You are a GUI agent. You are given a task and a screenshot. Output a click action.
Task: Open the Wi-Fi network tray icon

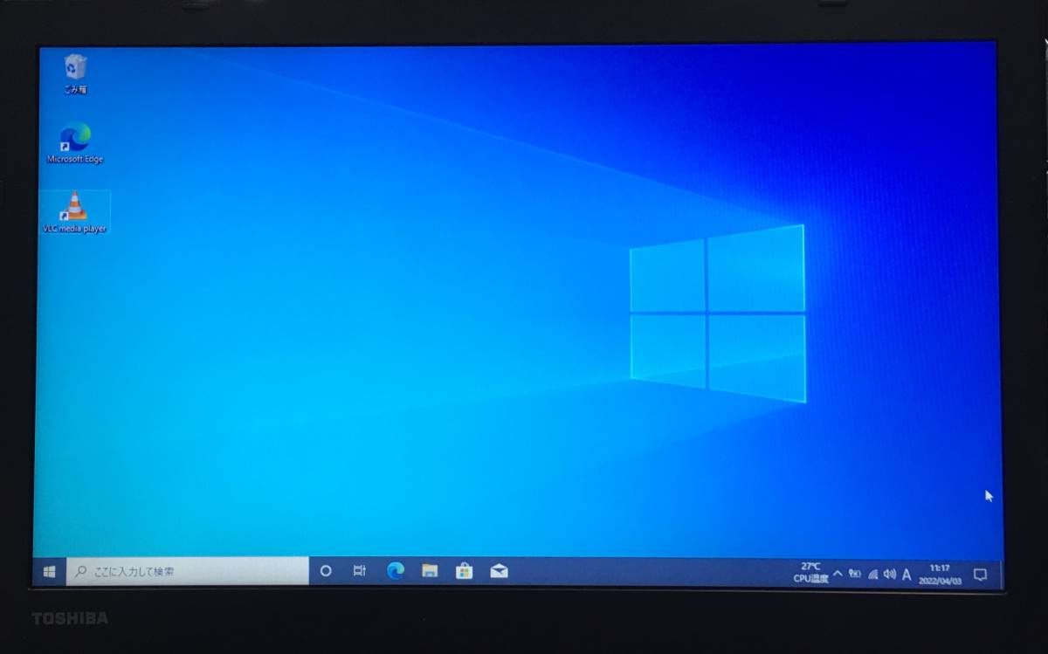[x=872, y=574]
